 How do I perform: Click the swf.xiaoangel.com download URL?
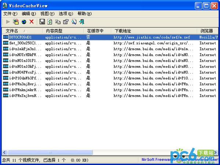pyautogui.click(x=154, y=43)
